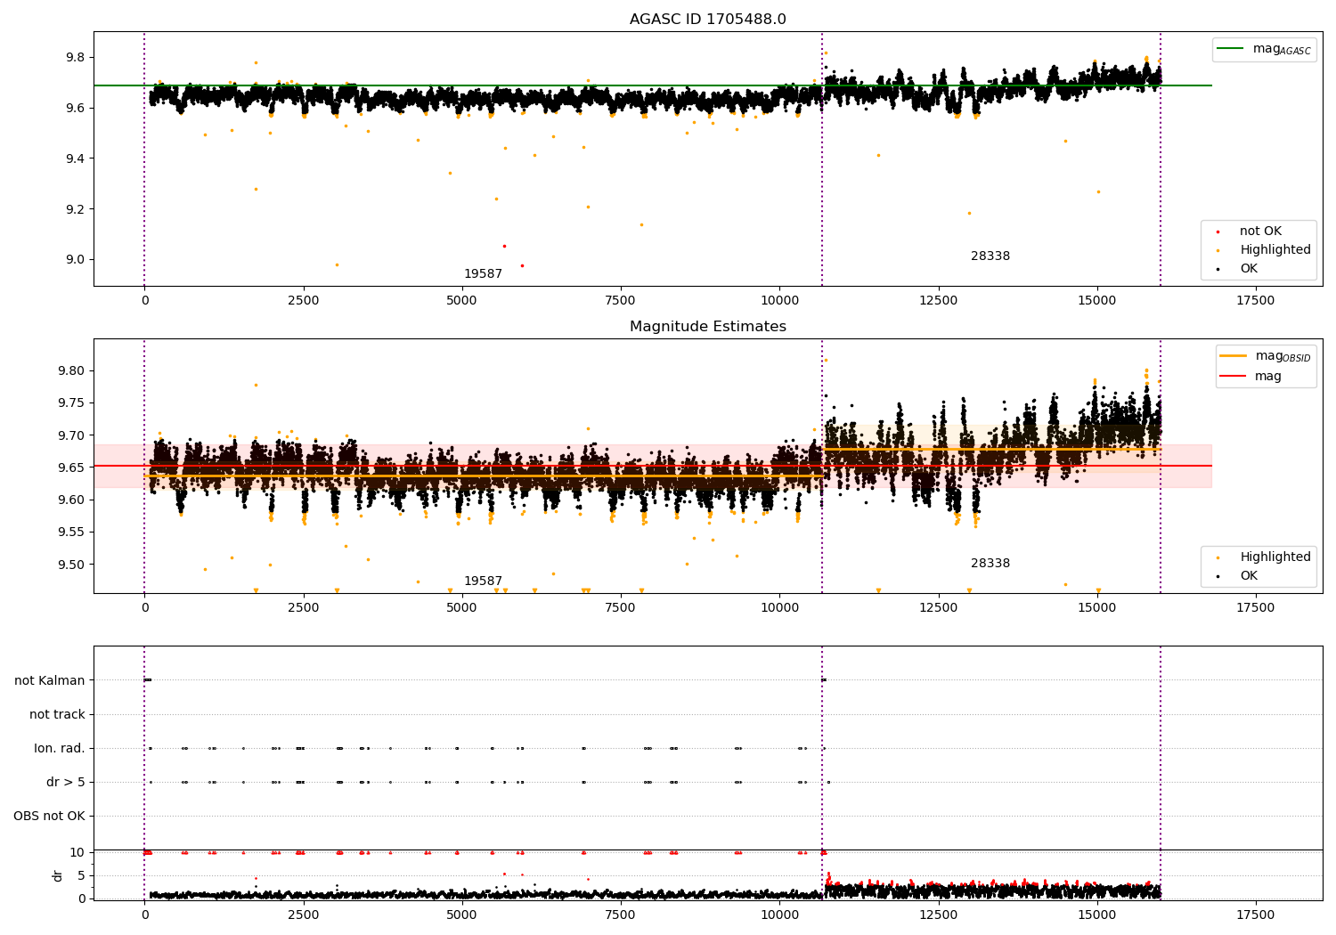Click x-tick 17500 under the bottom plot
Screen dimensions: 1336x935
pyautogui.click(x=1256, y=915)
